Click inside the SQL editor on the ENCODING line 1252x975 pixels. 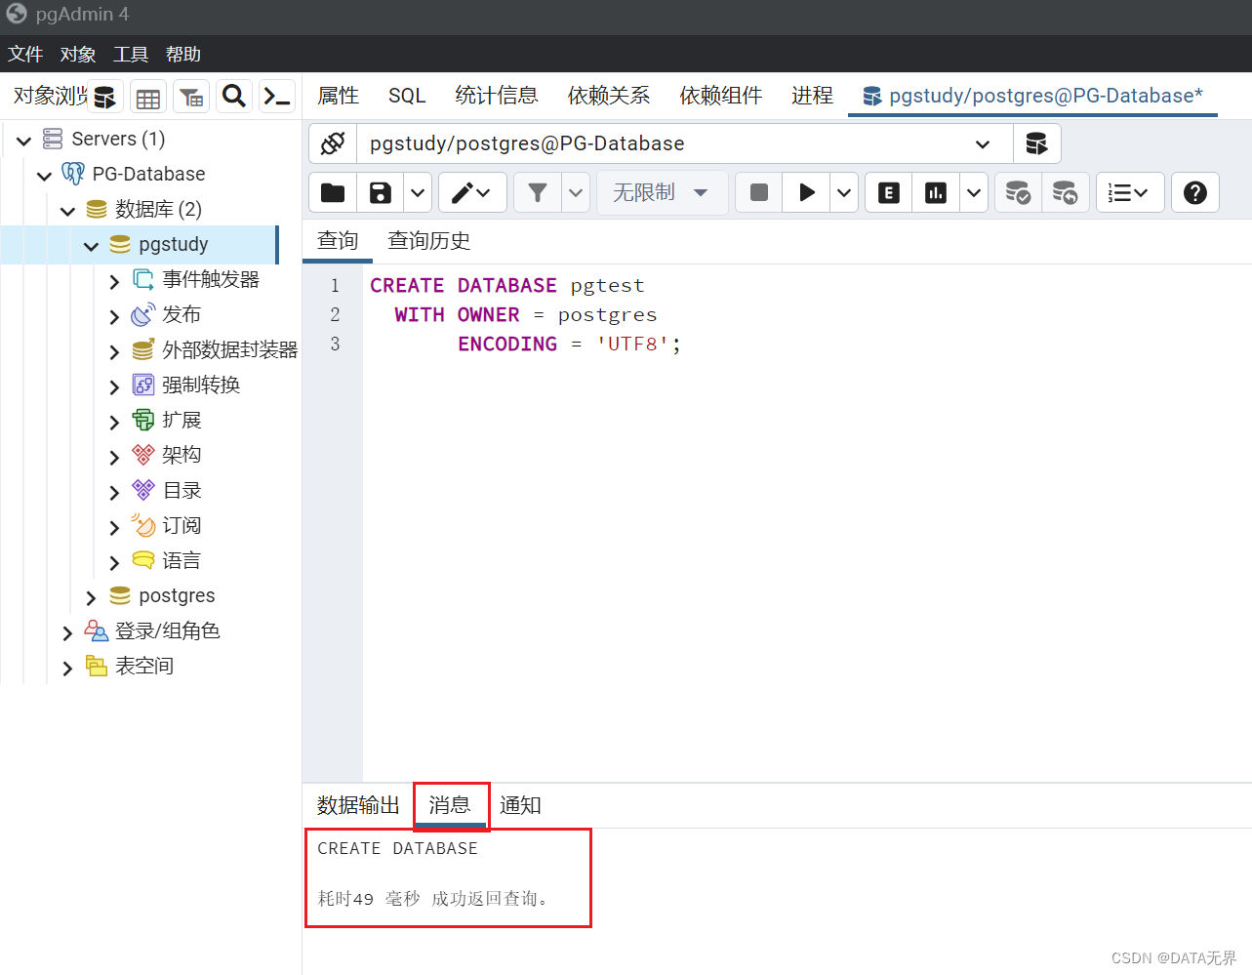(x=569, y=345)
